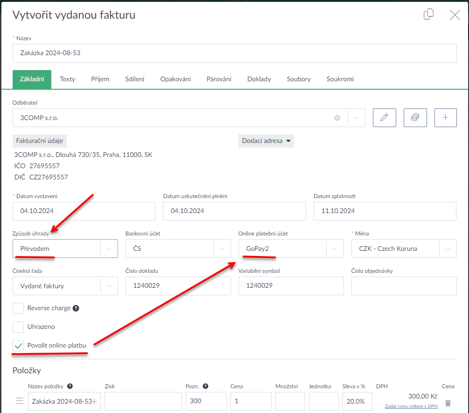This screenshot has width=469, height=413.
Task: Tick the Uhrazeno checkbox
Action: pos(18,327)
